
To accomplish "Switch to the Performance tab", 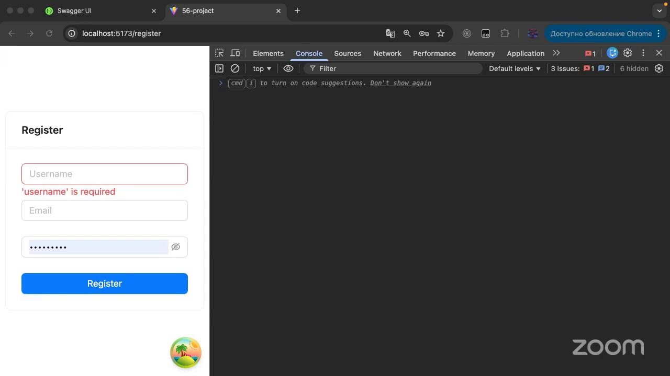I will (x=434, y=53).
